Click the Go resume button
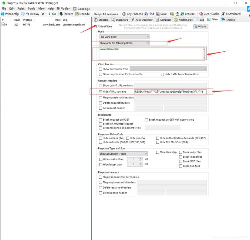This screenshot has width=250, height=240. point(52,14)
